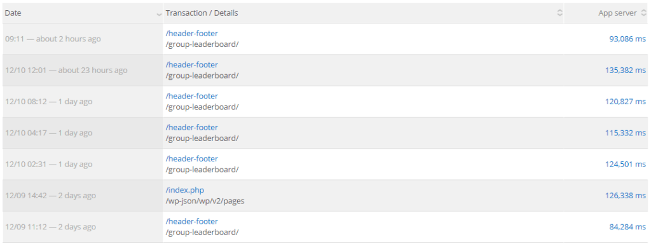This screenshot has height=244, width=651.
Task: Toggle sorting with App server arrows icon
Action: 643,13
